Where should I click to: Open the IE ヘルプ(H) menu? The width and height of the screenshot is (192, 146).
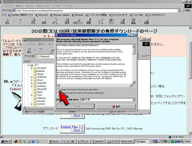tap(68, 6)
